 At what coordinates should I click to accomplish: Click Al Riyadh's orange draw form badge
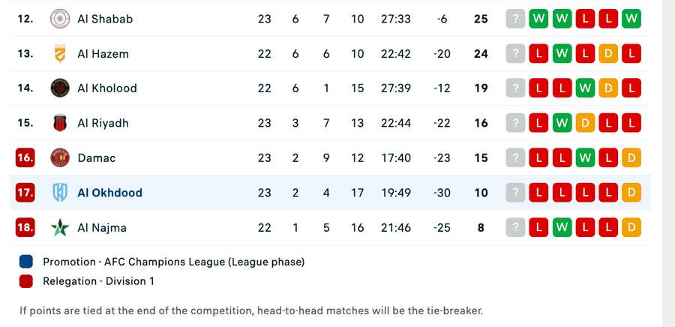[x=585, y=123]
